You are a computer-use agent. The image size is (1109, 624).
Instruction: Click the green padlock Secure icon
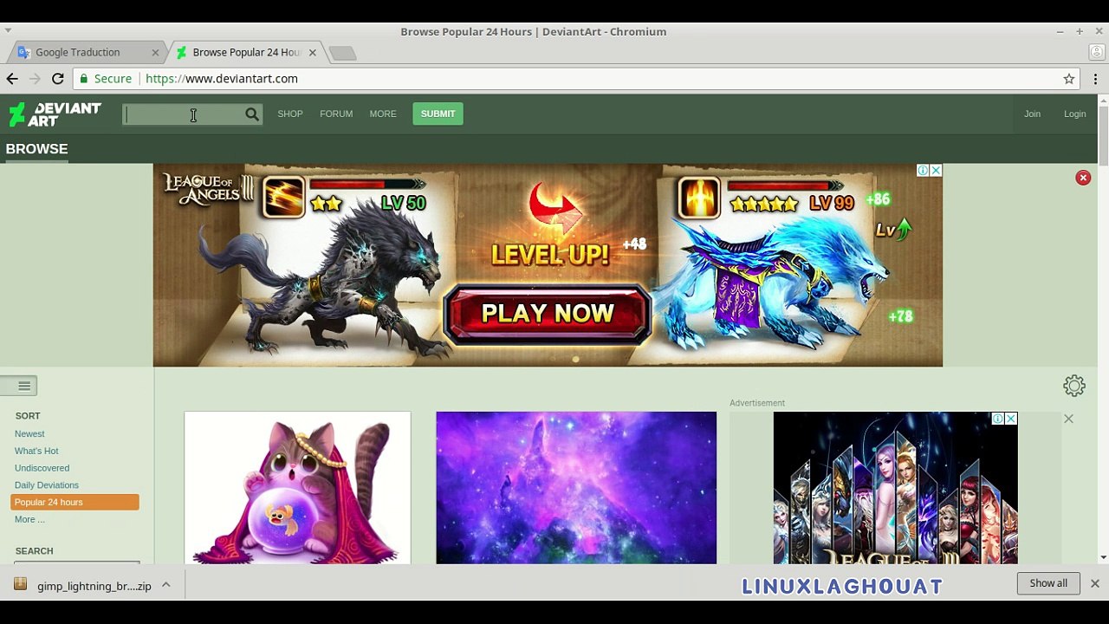[x=84, y=79]
